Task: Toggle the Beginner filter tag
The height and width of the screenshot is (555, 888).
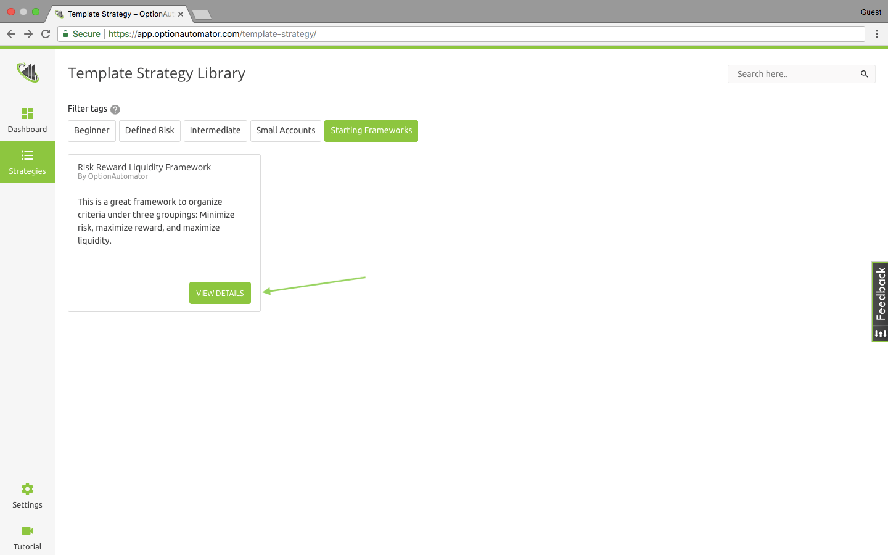Action: pos(91,131)
